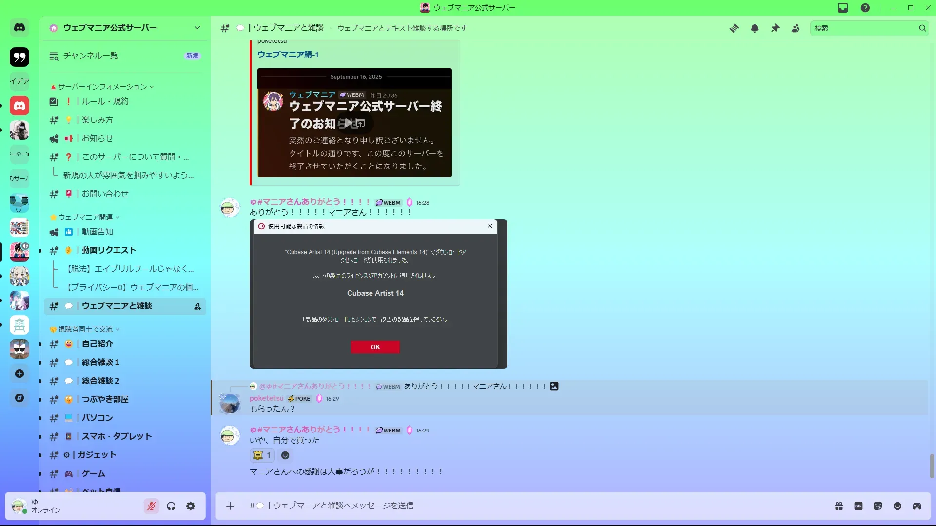The height and width of the screenshot is (526, 936).
Task: Open pinned messages pin icon
Action: pyautogui.click(x=775, y=28)
